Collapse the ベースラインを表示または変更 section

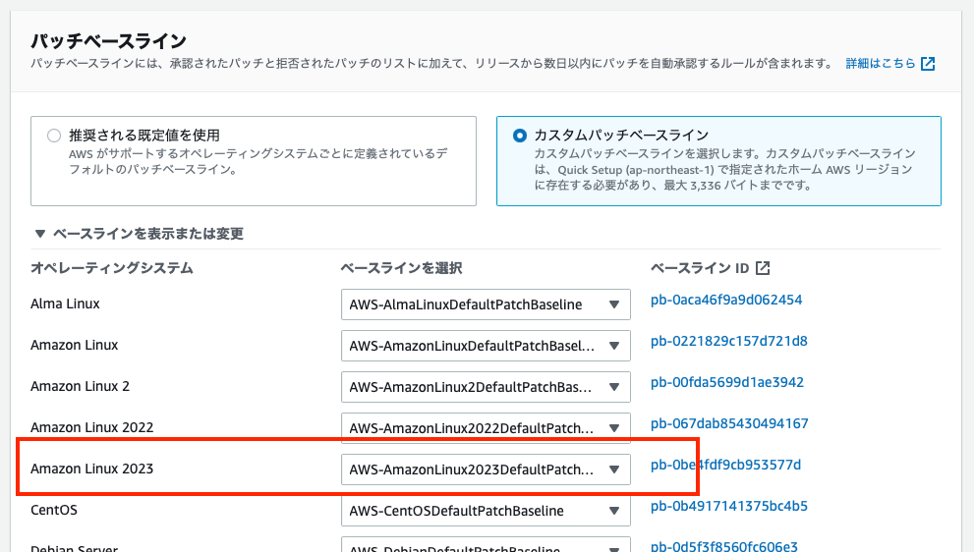pyautogui.click(x=140, y=234)
